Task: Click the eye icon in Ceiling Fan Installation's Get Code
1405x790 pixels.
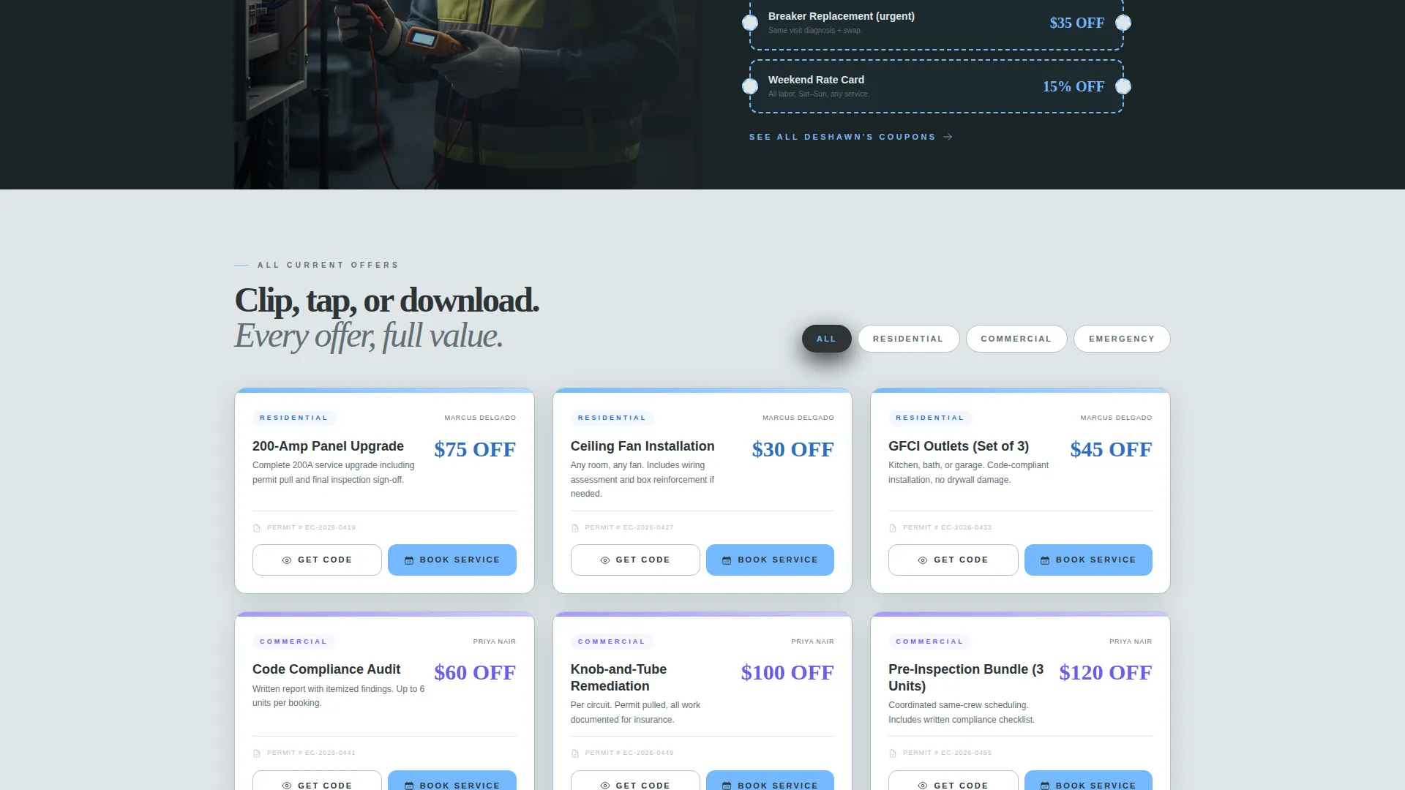Action: [x=605, y=560]
